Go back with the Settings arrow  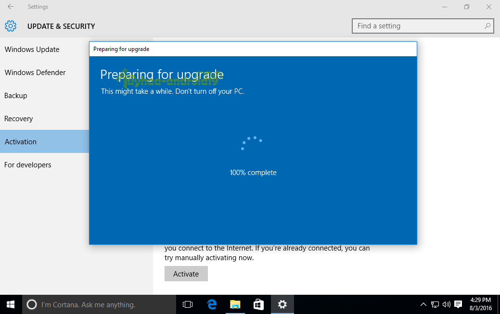pyautogui.click(x=11, y=7)
